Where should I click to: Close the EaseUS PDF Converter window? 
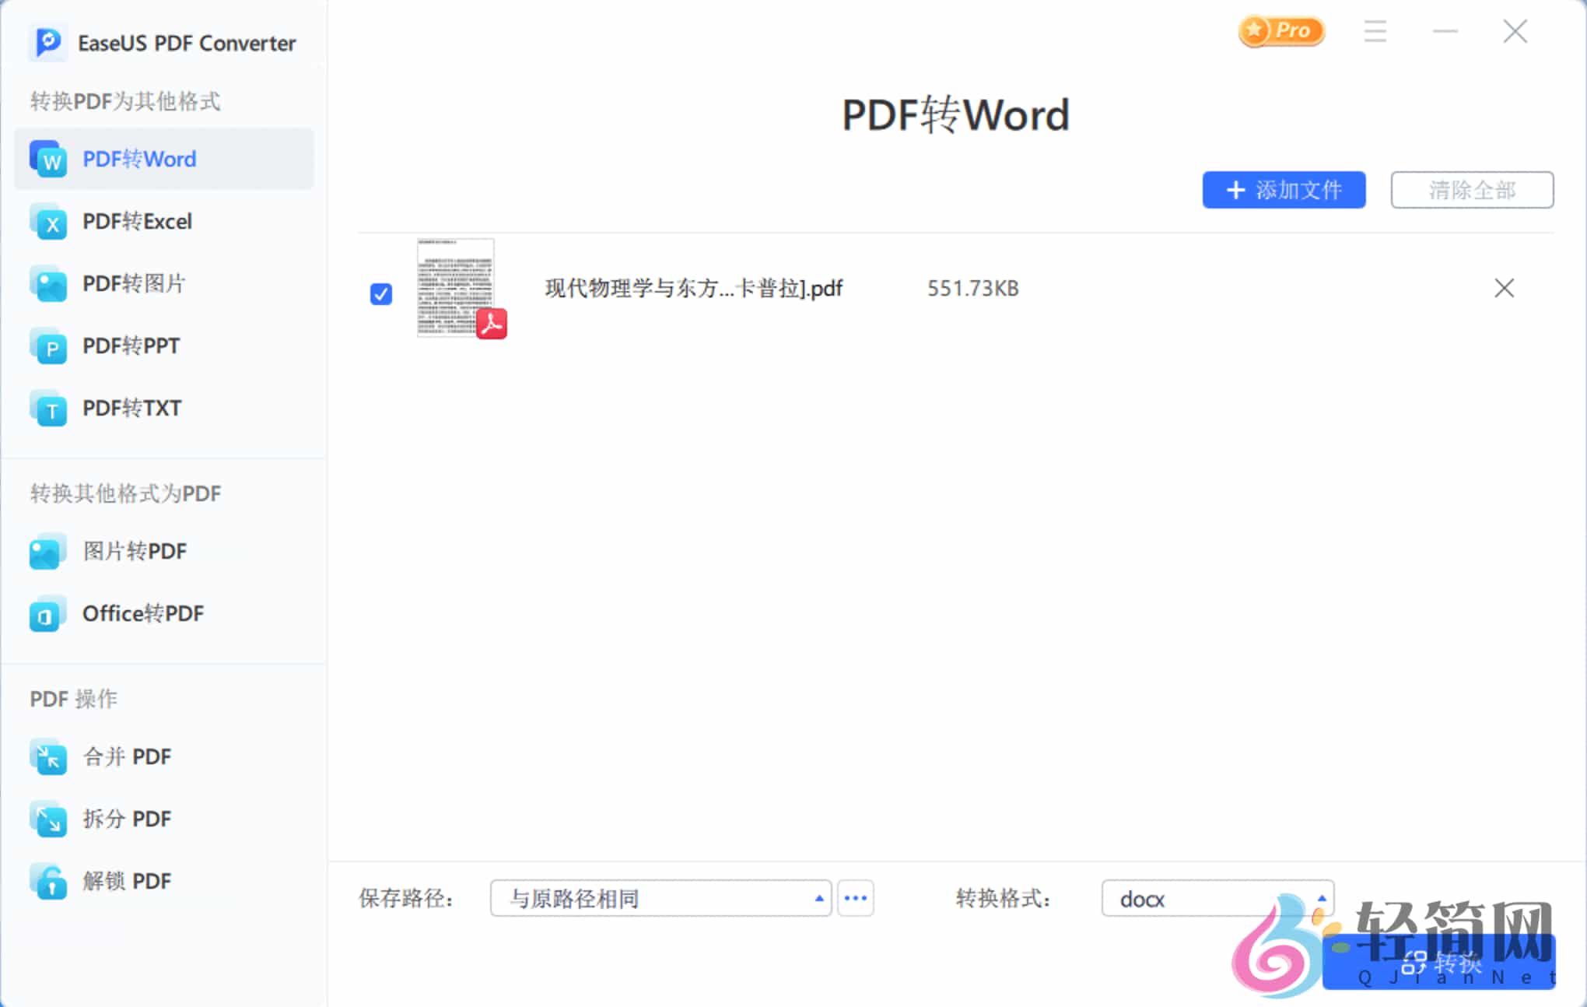click(x=1515, y=31)
